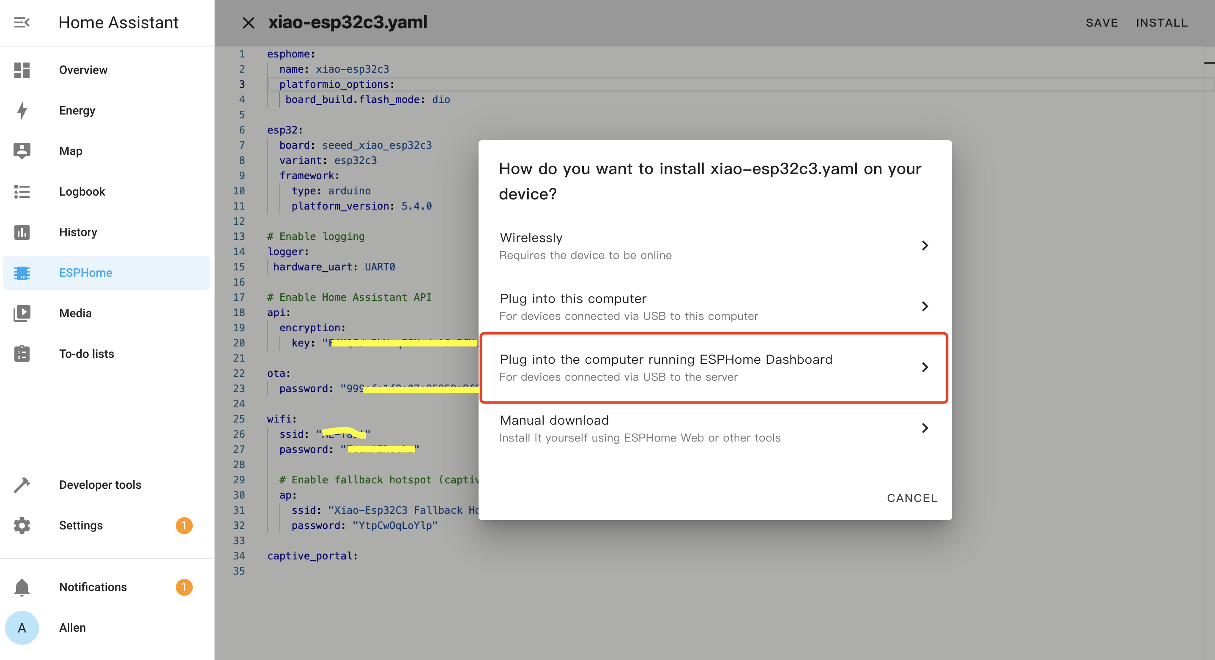1215x660 pixels.
Task: Click 'password: "YtpCwOqLoYlp"' line
Action: tap(364, 526)
